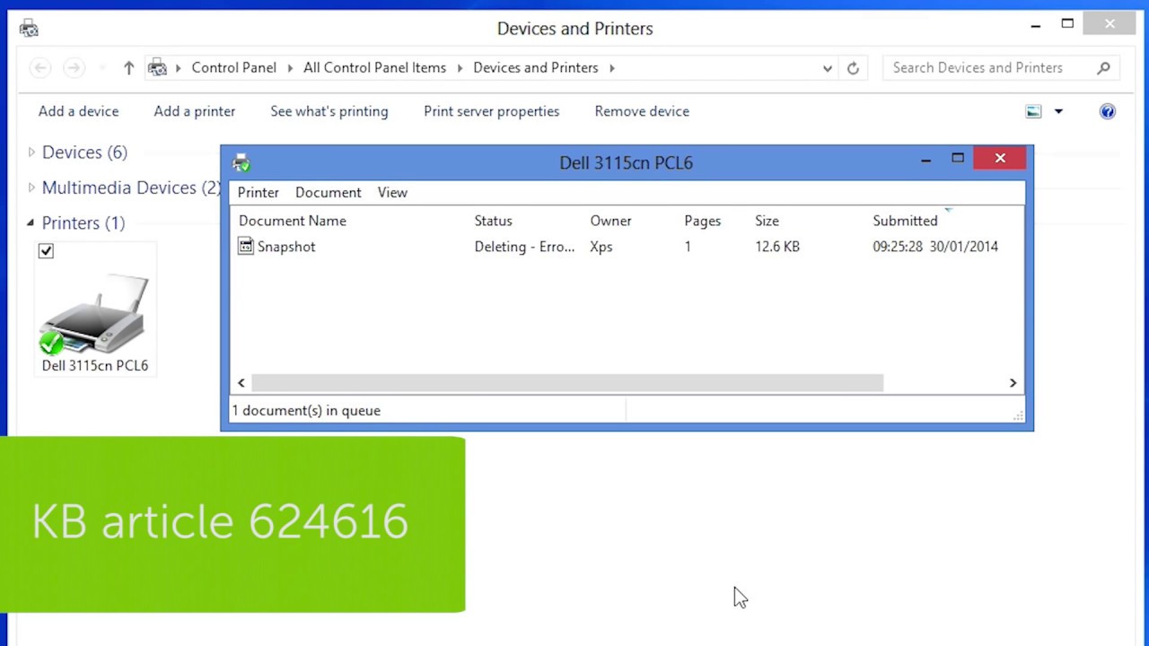Go up one folder level arrow

pos(128,67)
